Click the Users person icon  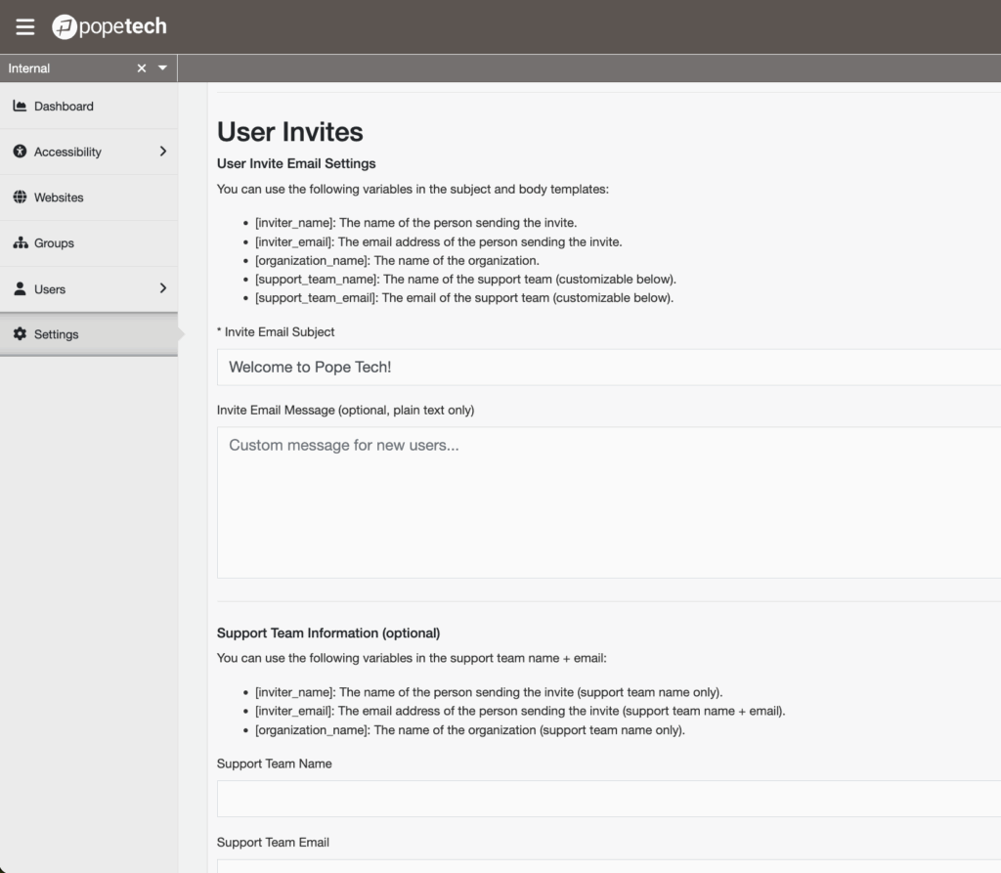pos(20,289)
